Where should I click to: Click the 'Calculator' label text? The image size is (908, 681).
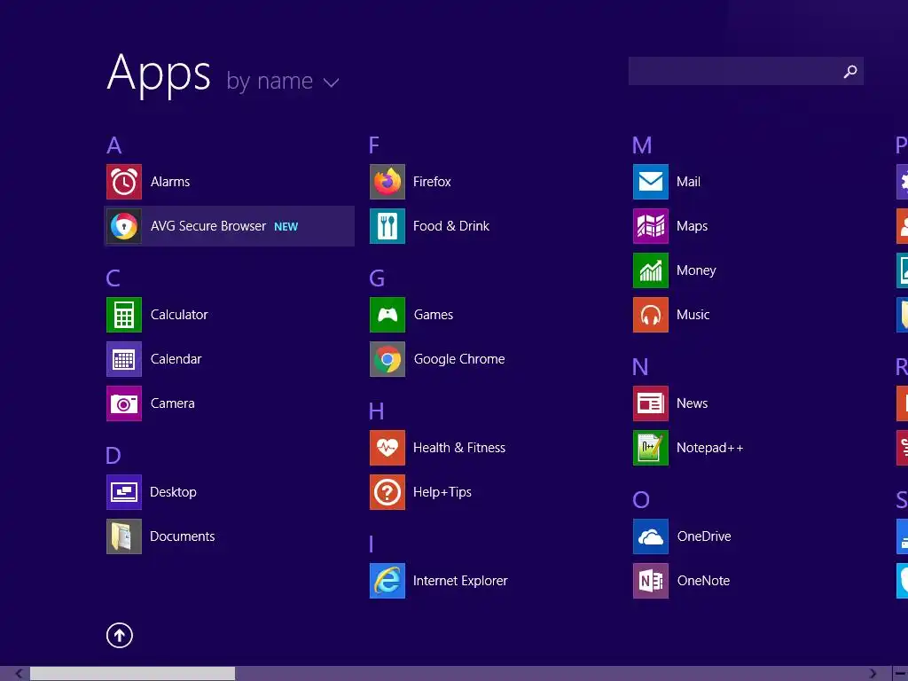pos(179,315)
